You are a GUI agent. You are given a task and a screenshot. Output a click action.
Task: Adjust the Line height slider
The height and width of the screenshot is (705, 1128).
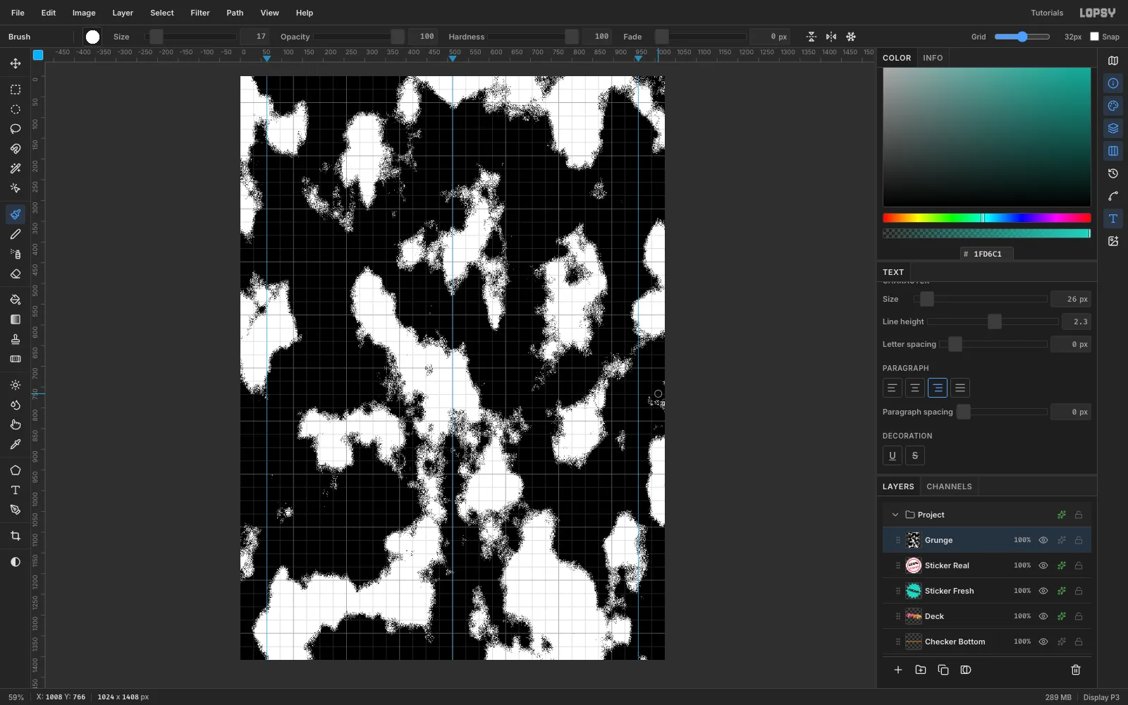993,321
